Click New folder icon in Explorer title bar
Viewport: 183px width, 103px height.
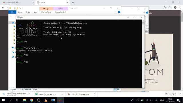pos(18,8)
